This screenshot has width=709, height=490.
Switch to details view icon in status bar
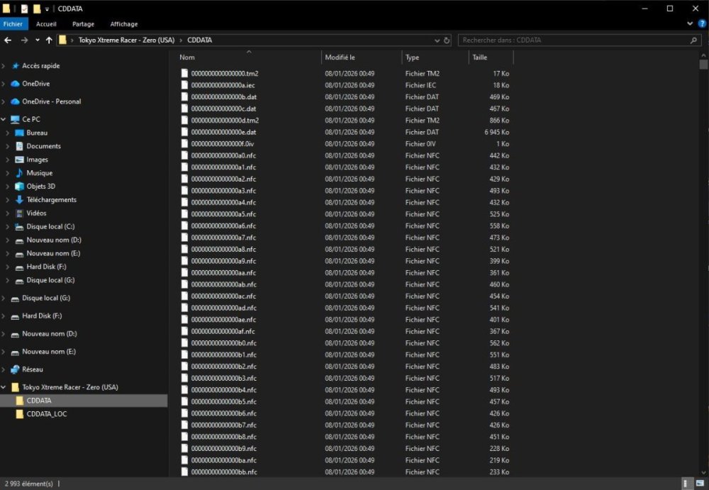(x=686, y=483)
